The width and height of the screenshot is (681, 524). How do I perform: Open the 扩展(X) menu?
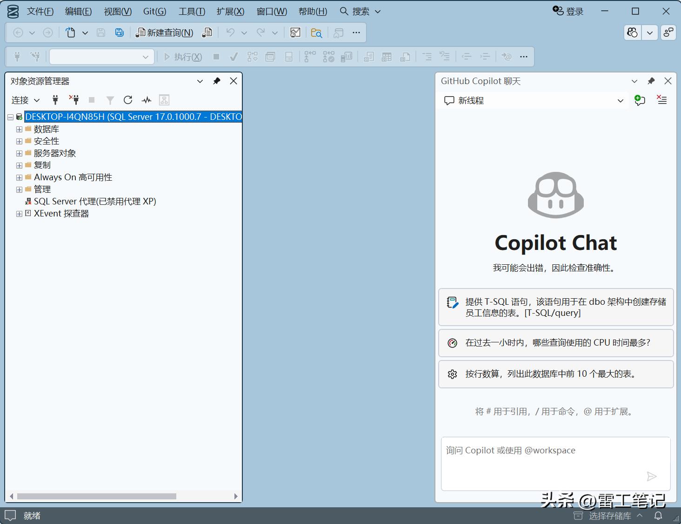click(230, 11)
